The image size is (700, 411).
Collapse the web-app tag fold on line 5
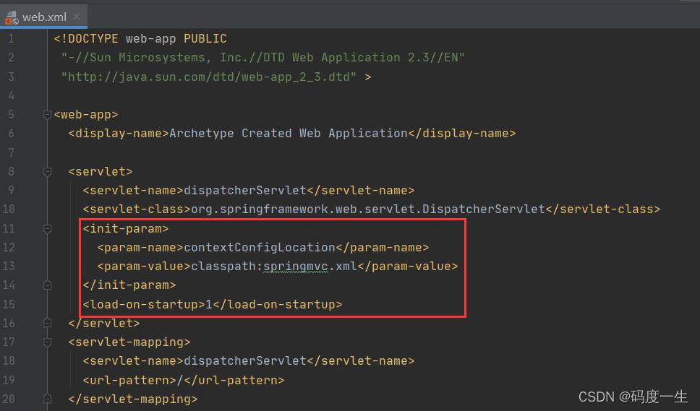(47, 115)
